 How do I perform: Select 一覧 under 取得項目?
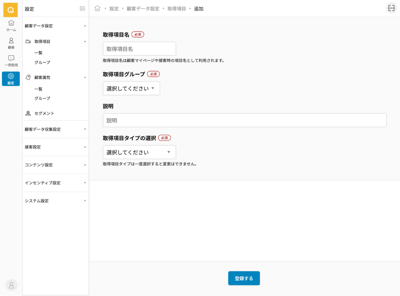pyautogui.click(x=38, y=53)
